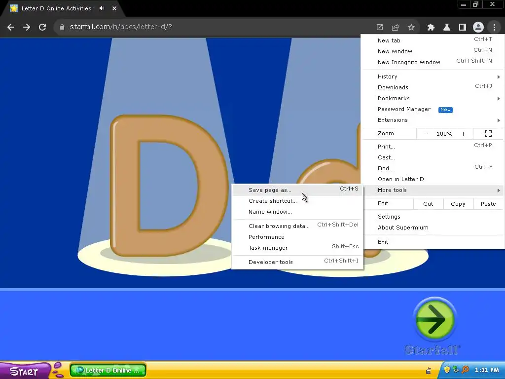Image resolution: width=505 pixels, height=379 pixels.
Task: Click the browser forward arrow
Action: pyautogui.click(x=27, y=27)
